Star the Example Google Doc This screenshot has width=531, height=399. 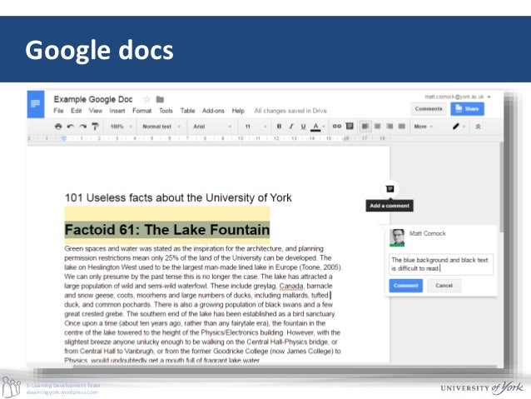click(x=146, y=99)
